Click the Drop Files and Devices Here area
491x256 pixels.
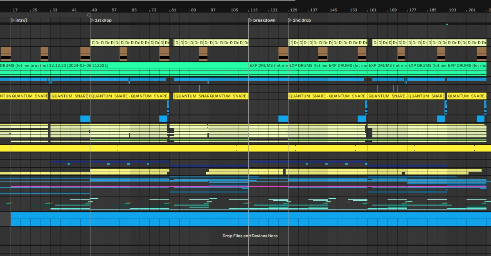pyautogui.click(x=250, y=236)
